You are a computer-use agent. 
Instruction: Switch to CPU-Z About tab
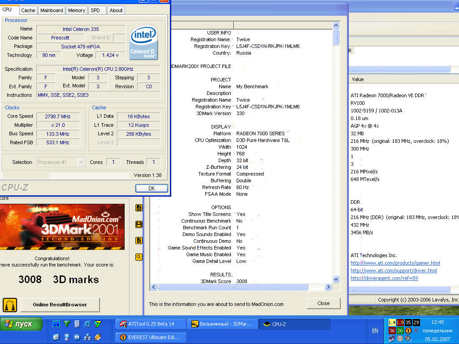tap(116, 10)
